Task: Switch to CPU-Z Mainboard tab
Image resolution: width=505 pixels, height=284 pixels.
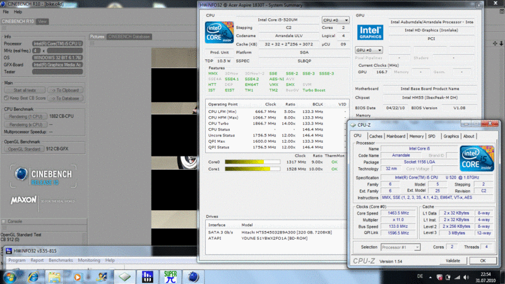Action: (x=396, y=136)
